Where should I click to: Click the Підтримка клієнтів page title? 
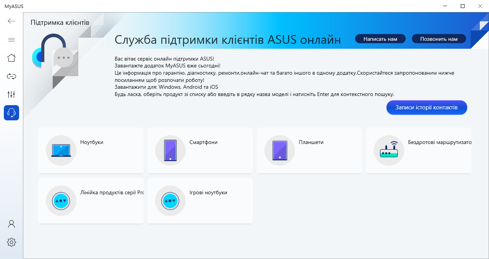click(x=60, y=22)
